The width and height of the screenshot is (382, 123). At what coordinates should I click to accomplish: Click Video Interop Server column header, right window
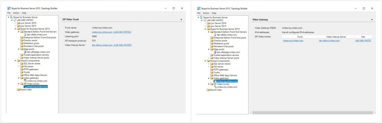tap(336, 37)
